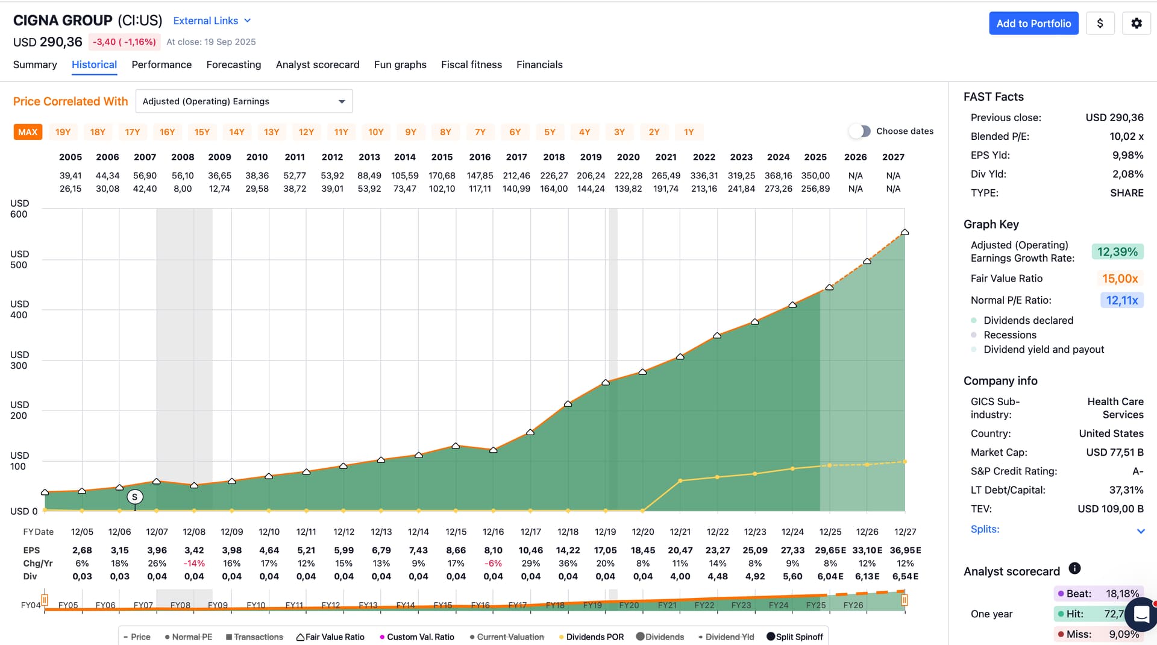Screen dimensions: 1157x645
Task: Click the Fair Value Ratio 15,00x value
Action: click(1120, 278)
